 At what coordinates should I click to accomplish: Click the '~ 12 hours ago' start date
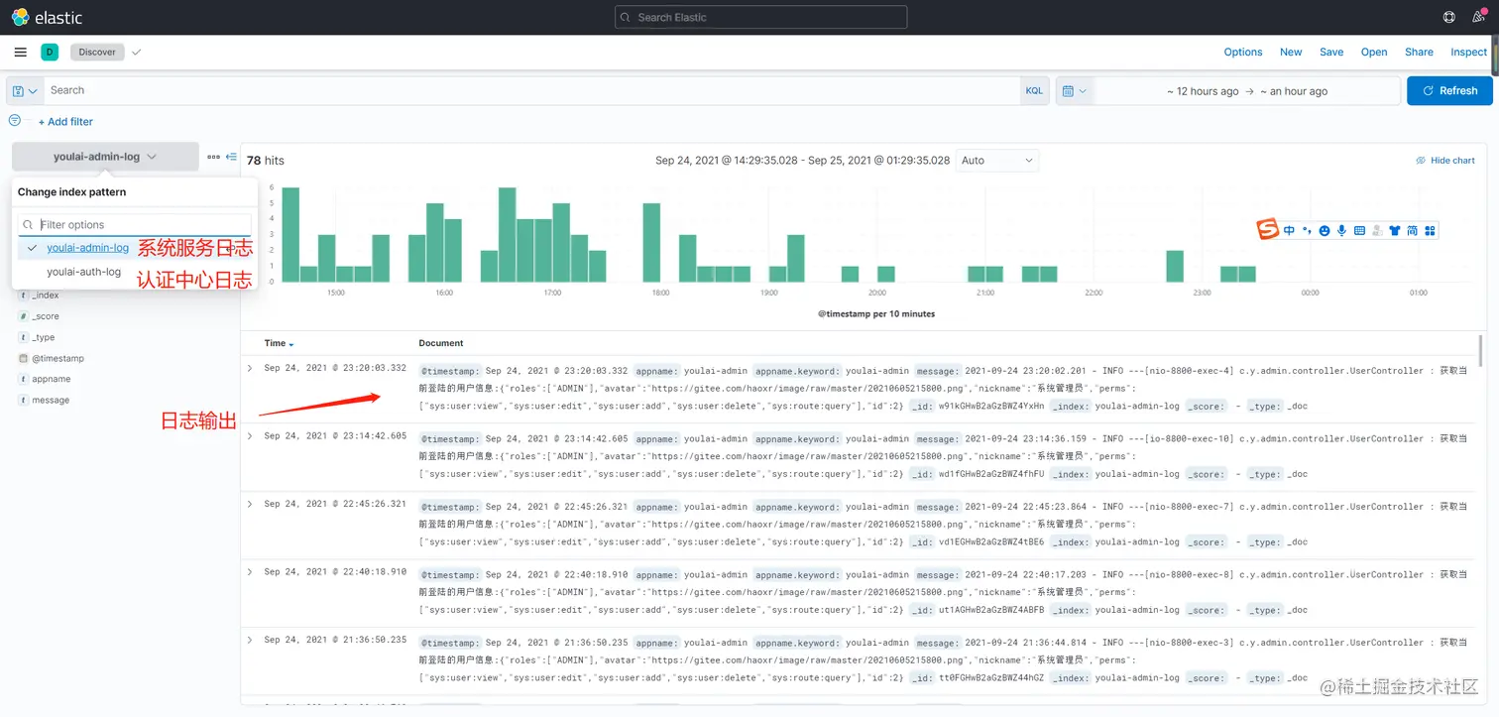[x=1203, y=91]
